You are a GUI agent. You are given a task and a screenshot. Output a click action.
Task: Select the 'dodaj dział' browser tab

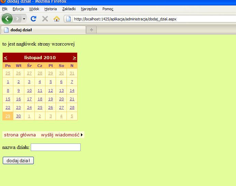[x=43, y=30]
